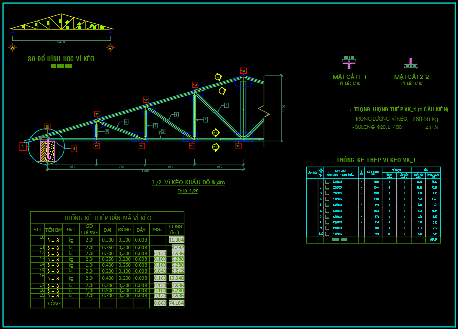Click the axis marker circle labeled C
This screenshot has height=329, width=458.
click(x=110, y=48)
